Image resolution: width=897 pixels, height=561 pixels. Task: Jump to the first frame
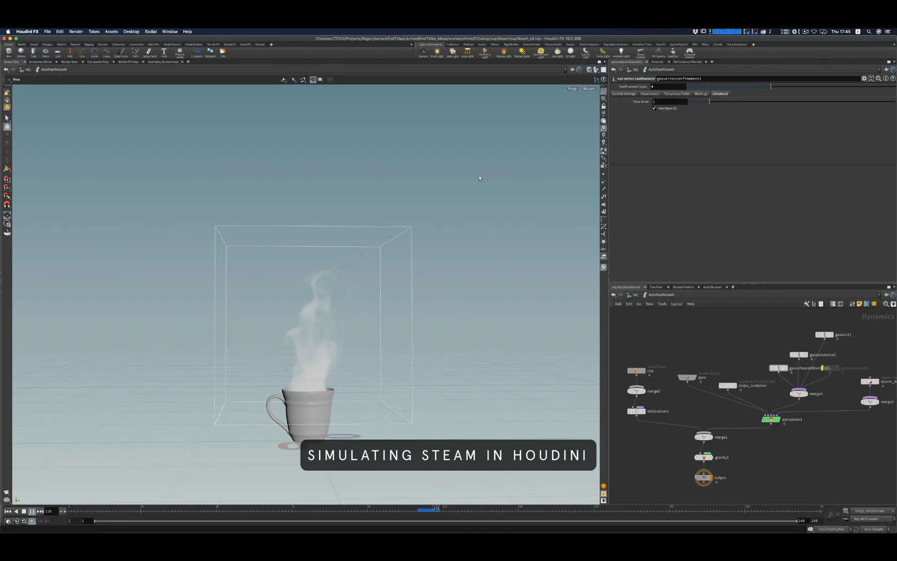[8, 511]
